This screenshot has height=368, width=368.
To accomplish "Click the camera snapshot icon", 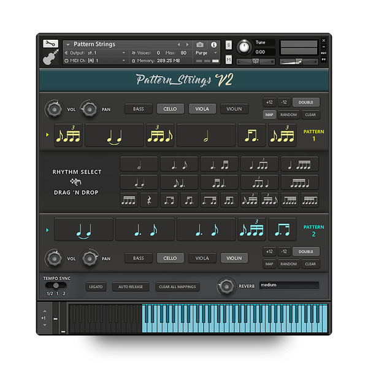I will coord(200,45).
